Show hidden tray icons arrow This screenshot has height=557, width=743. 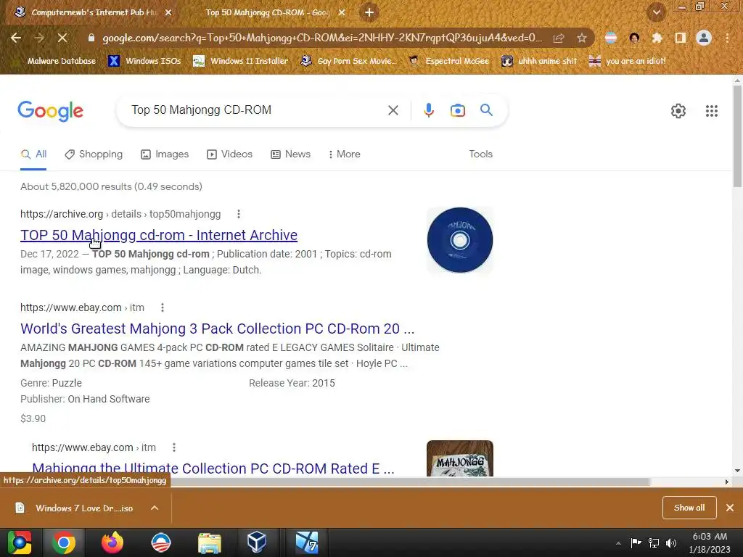coord(618,543)
